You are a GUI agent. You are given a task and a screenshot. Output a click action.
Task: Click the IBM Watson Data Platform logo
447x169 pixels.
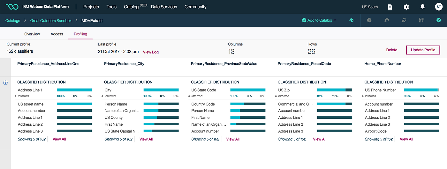click(x=12, y=7)
